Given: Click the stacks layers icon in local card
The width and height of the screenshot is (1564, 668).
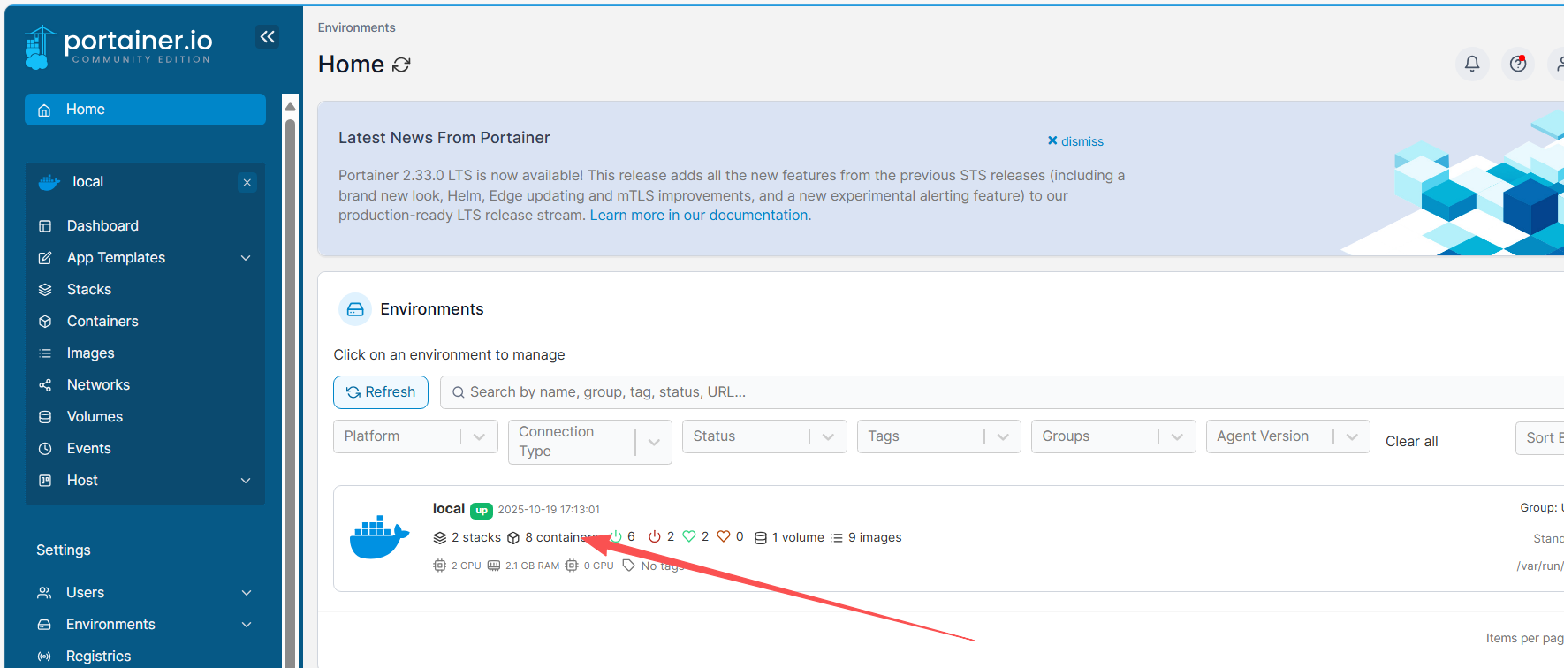Looking at the screenshot, I should (x=439, y=537).
